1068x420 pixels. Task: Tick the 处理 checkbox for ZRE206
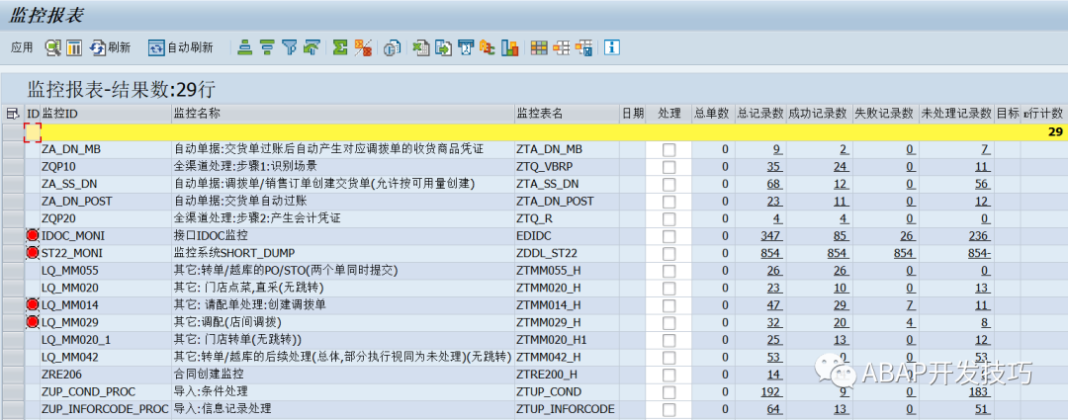(669, 375)
